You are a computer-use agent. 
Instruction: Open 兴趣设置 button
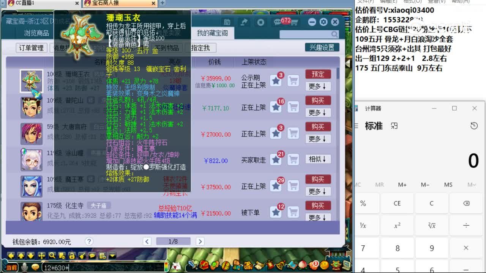pos(322,47)
